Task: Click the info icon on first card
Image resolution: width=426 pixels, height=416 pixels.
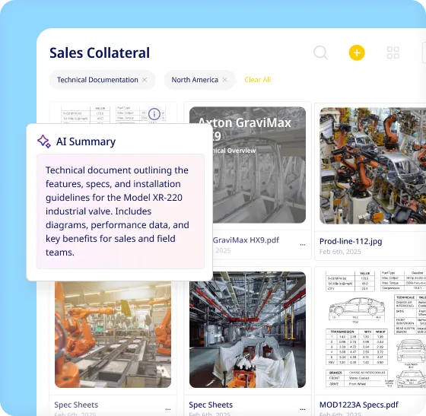Action: pyautogui.click(x=154, y=114)
